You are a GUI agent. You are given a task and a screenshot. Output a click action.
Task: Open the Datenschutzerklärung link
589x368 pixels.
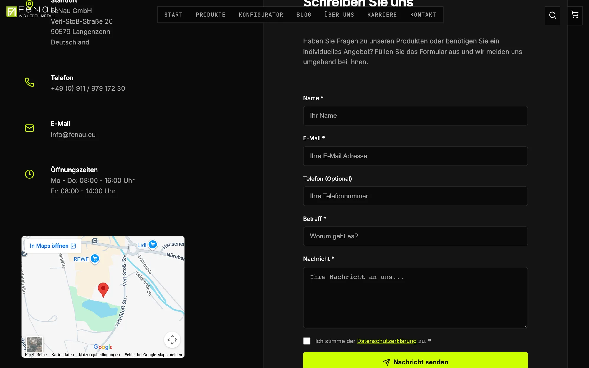pos(387,341)
